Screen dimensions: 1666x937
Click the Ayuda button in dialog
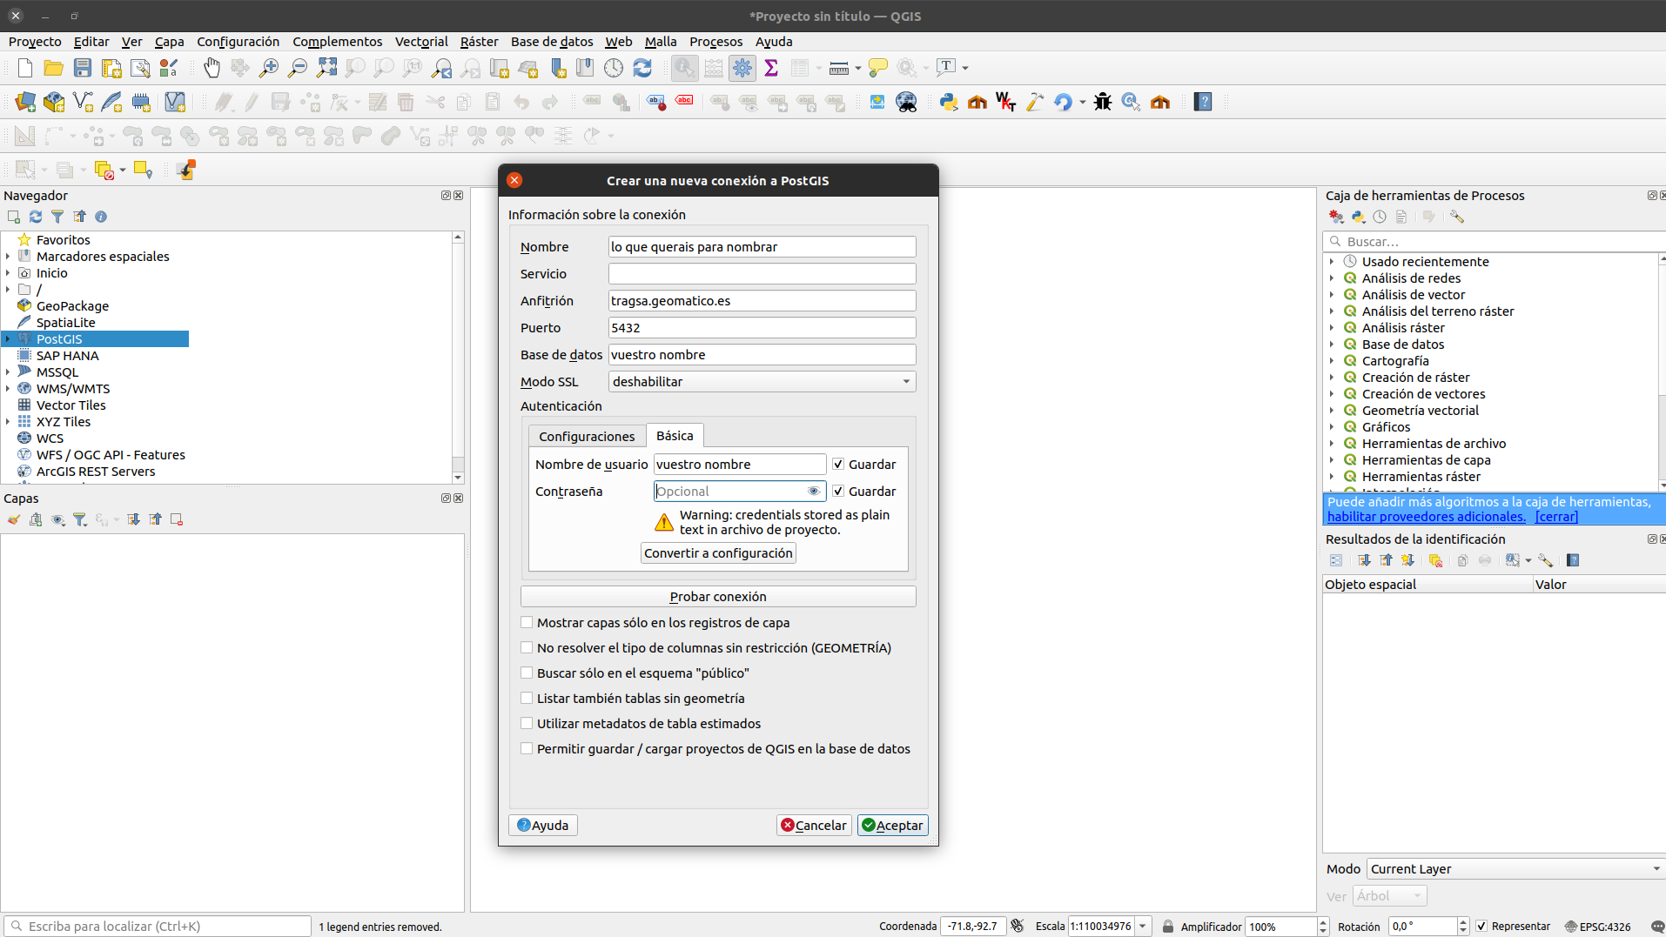tap(543, 826)
